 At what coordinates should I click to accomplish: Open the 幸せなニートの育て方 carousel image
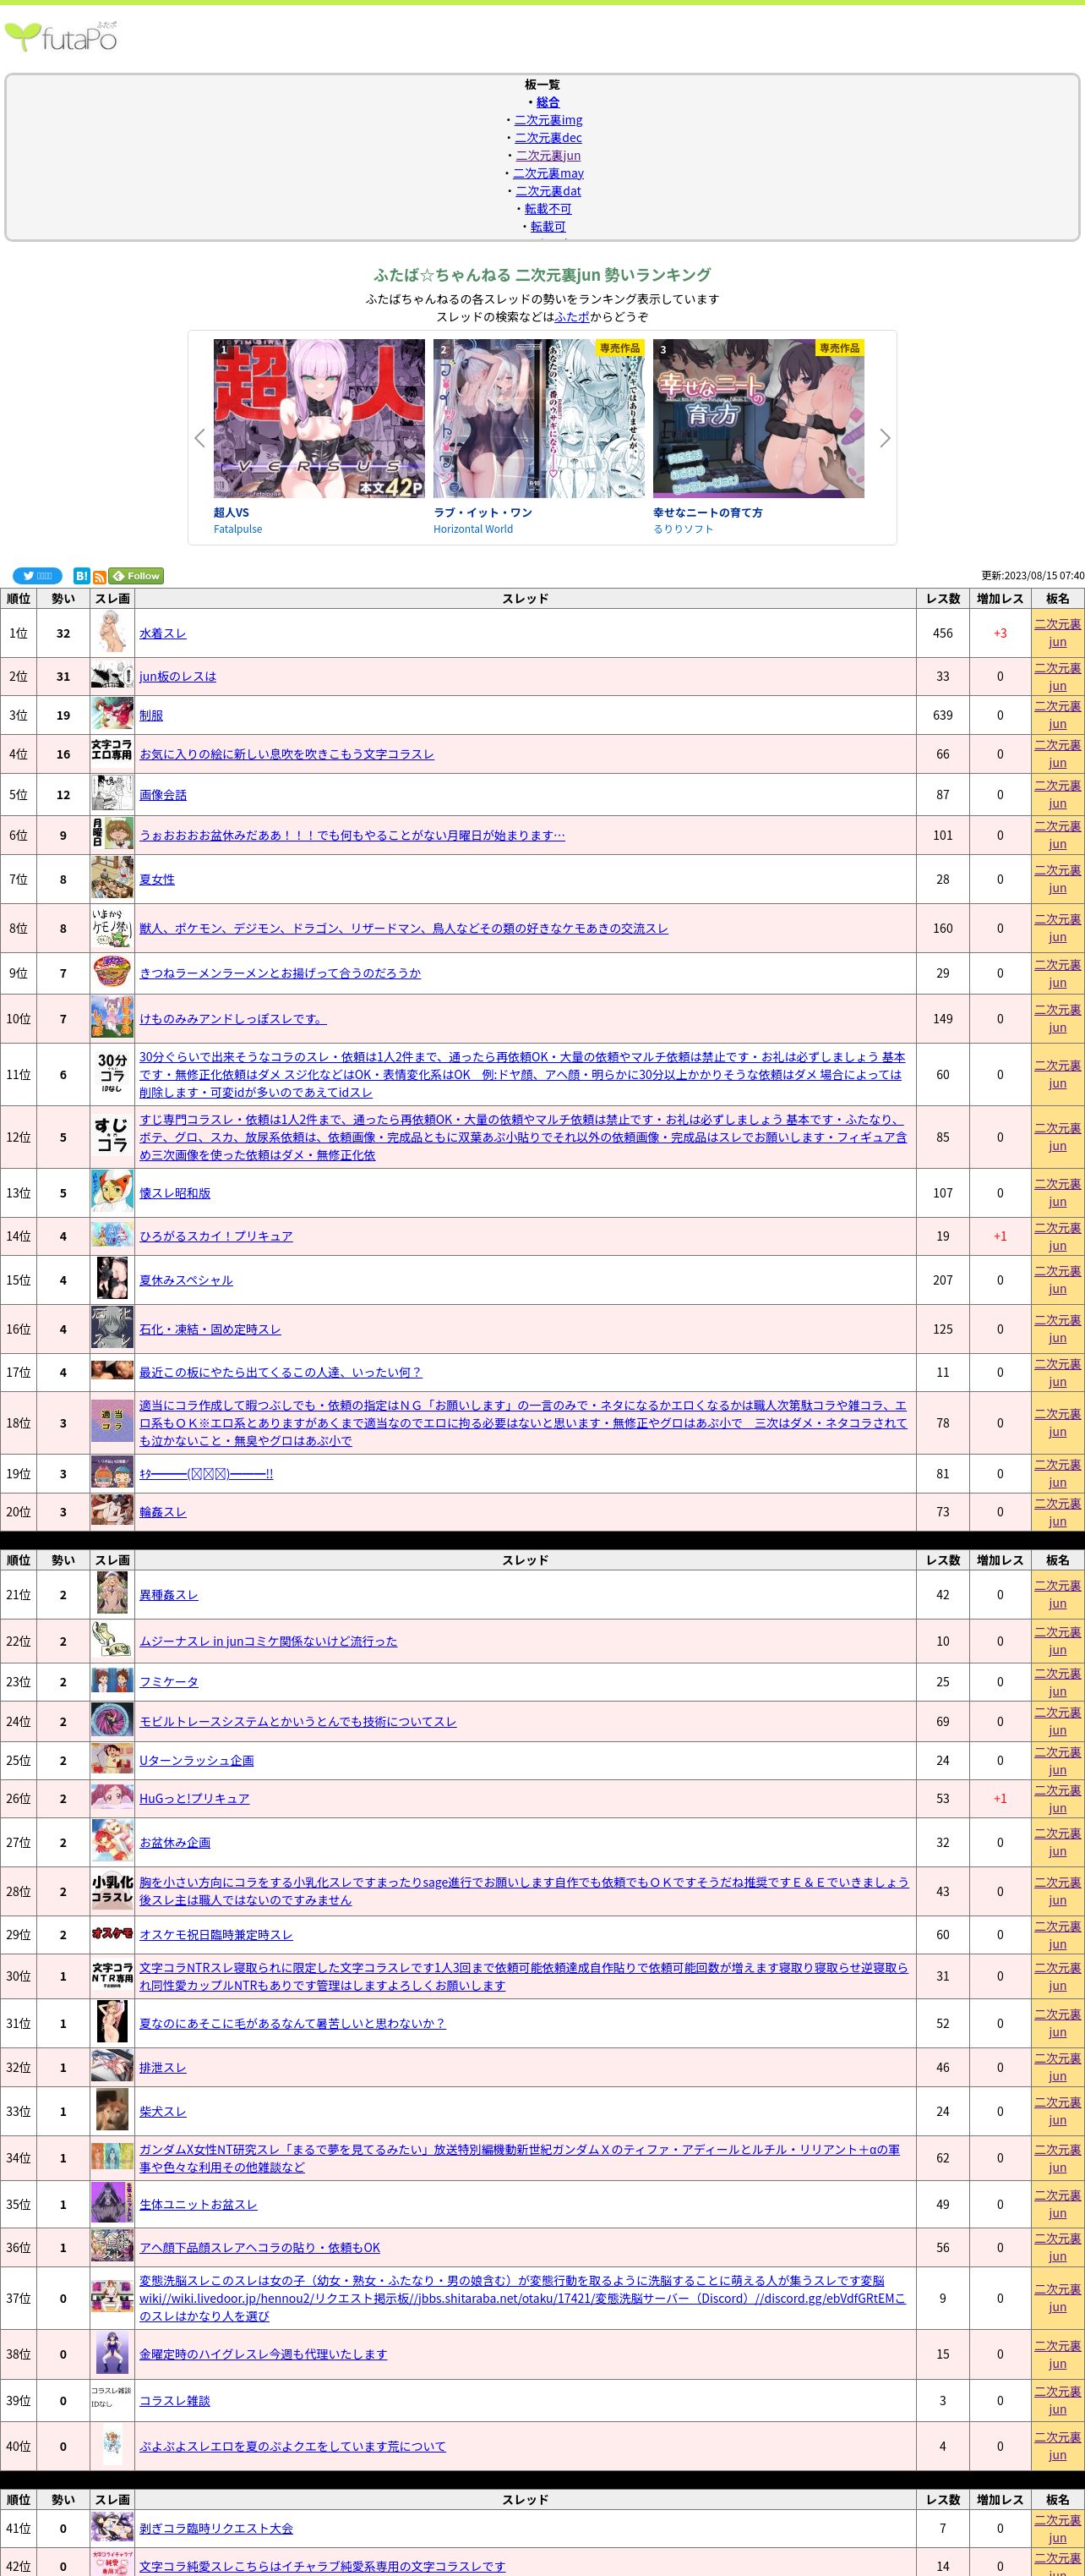click(758, 418)
